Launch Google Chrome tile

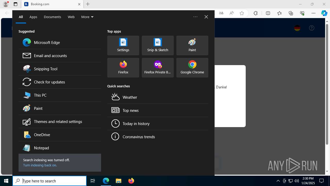(192, 68)
